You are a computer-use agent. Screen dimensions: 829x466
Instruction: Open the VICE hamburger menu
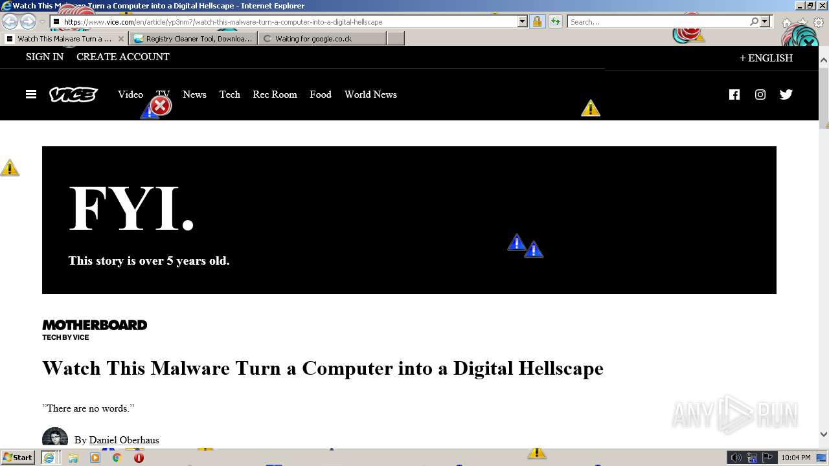tap(31, 94)
